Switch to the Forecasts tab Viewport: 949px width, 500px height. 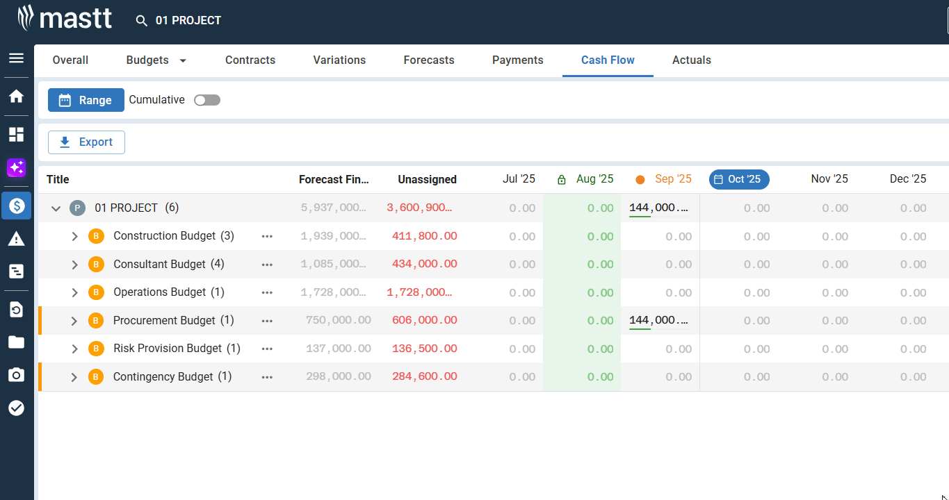429,60
